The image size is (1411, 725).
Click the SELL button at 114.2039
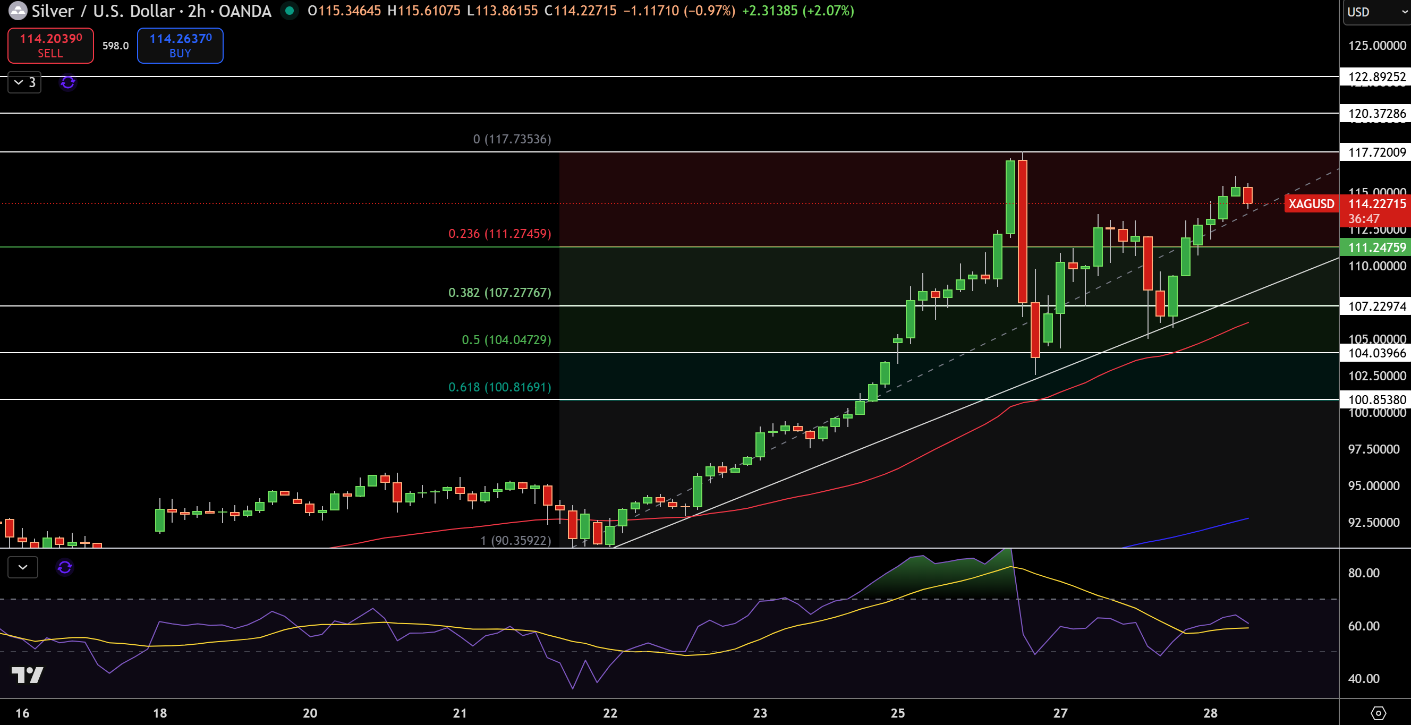point(50,46)
